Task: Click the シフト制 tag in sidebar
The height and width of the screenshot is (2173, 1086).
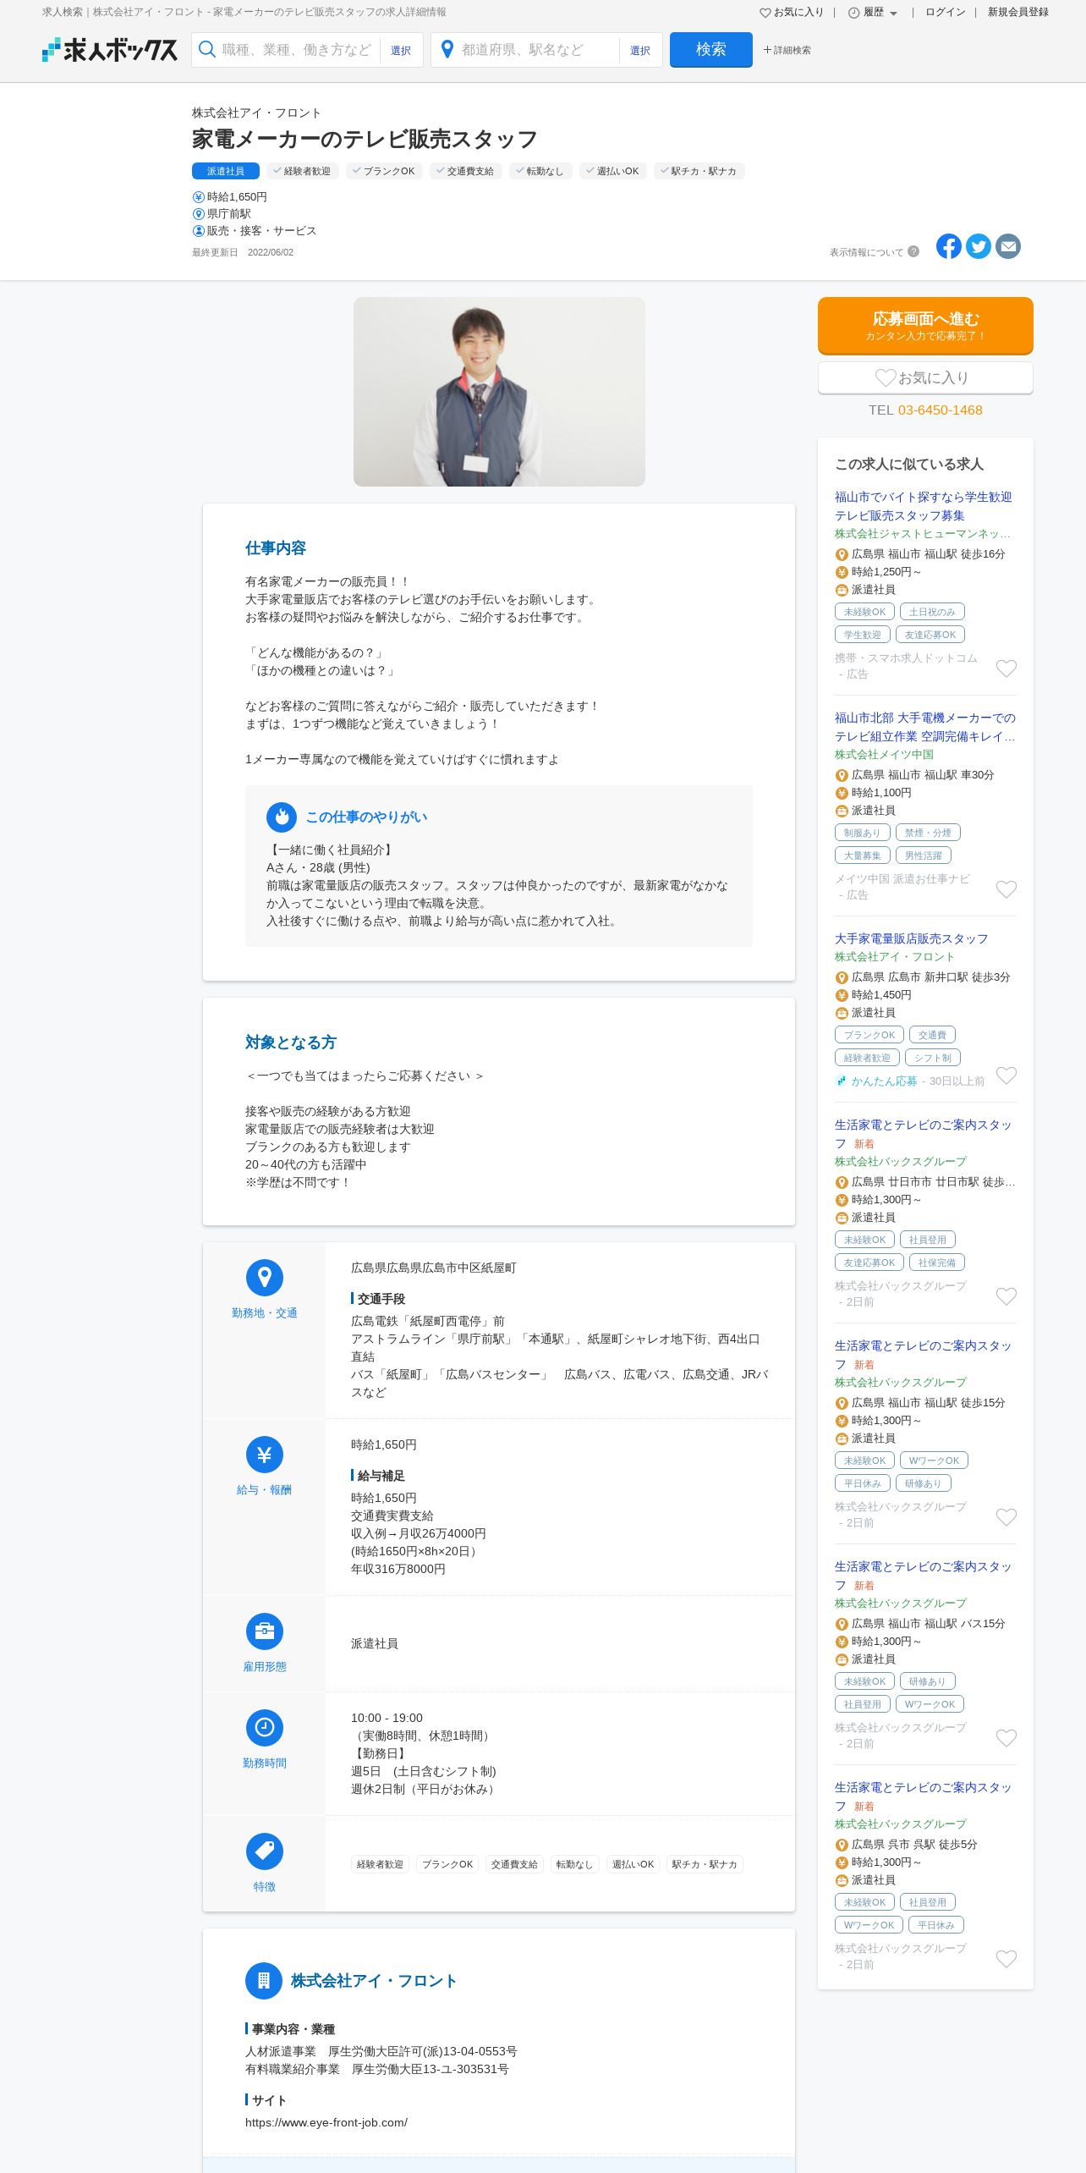Action: pyautogui.click(x=933, y=1058)
